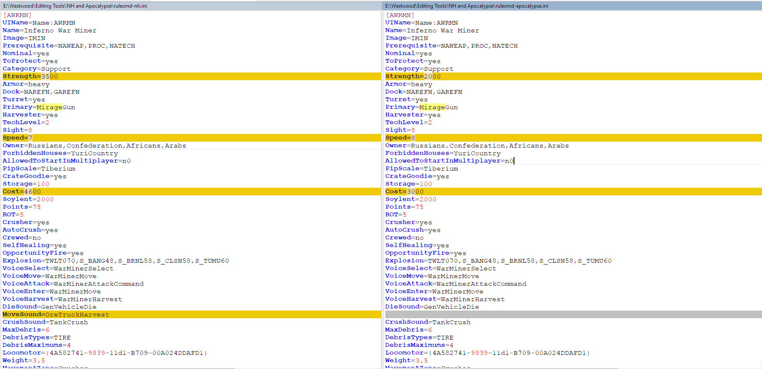Click Prerequisite=NAWEAP,PROC,NATECH in left pane
The height and width of the screenshot is (369, 762).
[x=69, y=46]
